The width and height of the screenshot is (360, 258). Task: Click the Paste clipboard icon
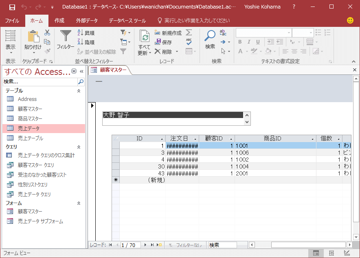pos(33,36)
